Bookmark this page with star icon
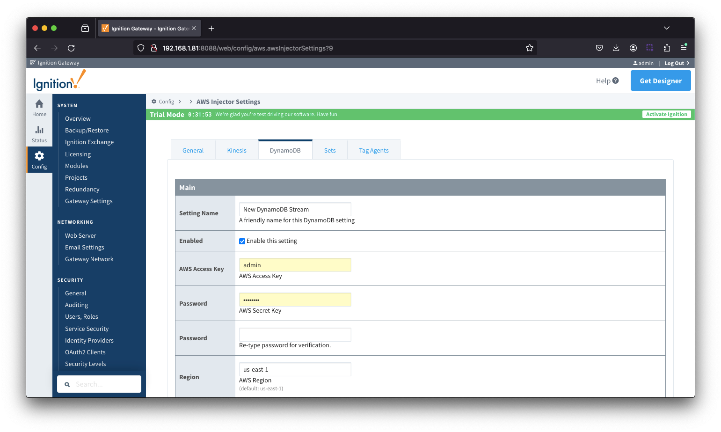 point(529,48)
